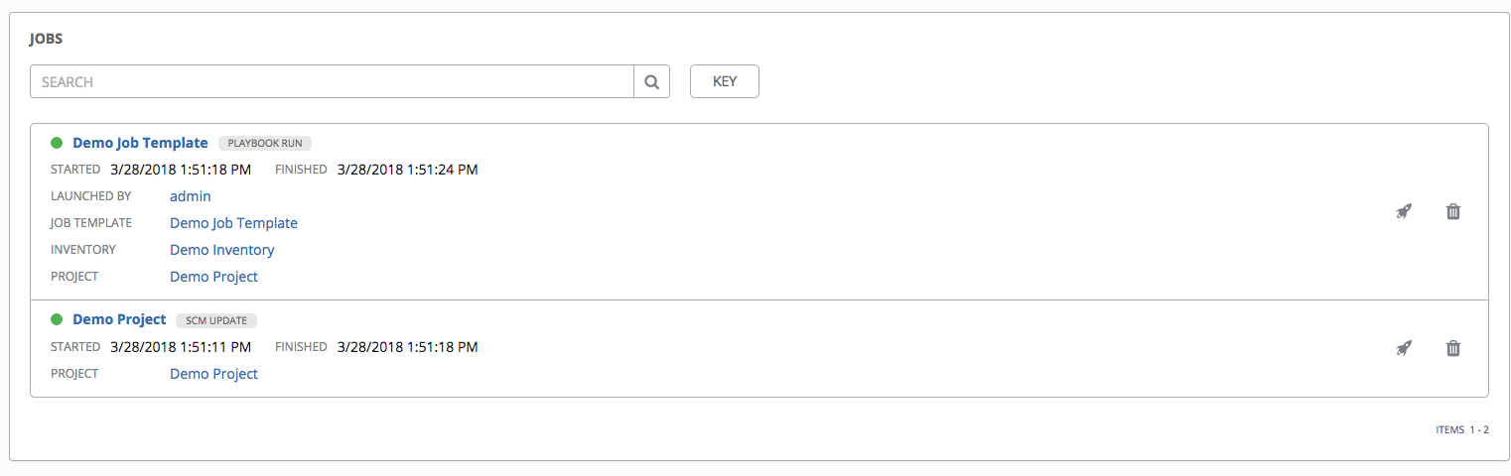Open the Demo Inventory link

click(x=222, y=250)
